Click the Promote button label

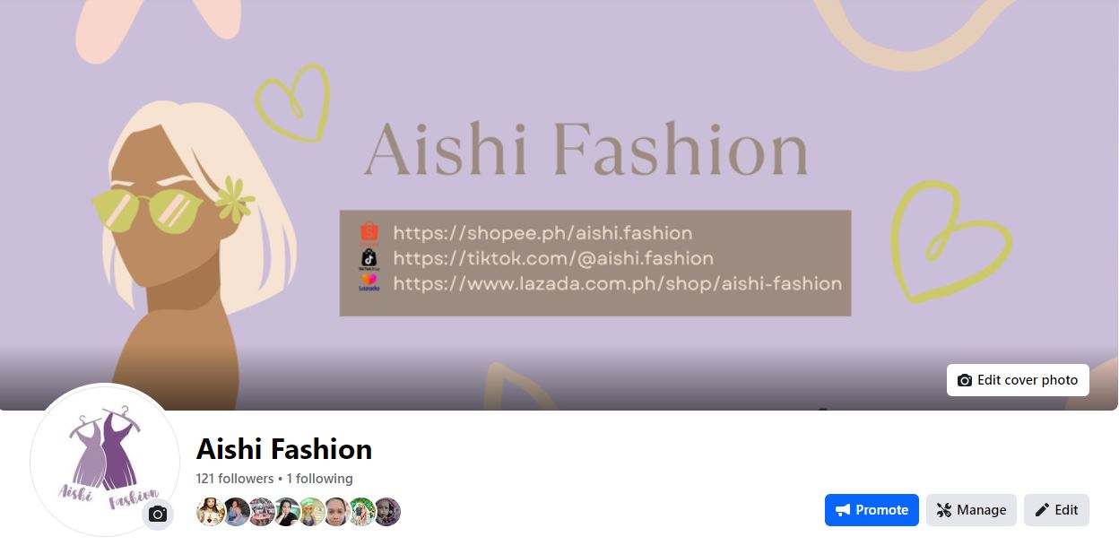point(881,510)
